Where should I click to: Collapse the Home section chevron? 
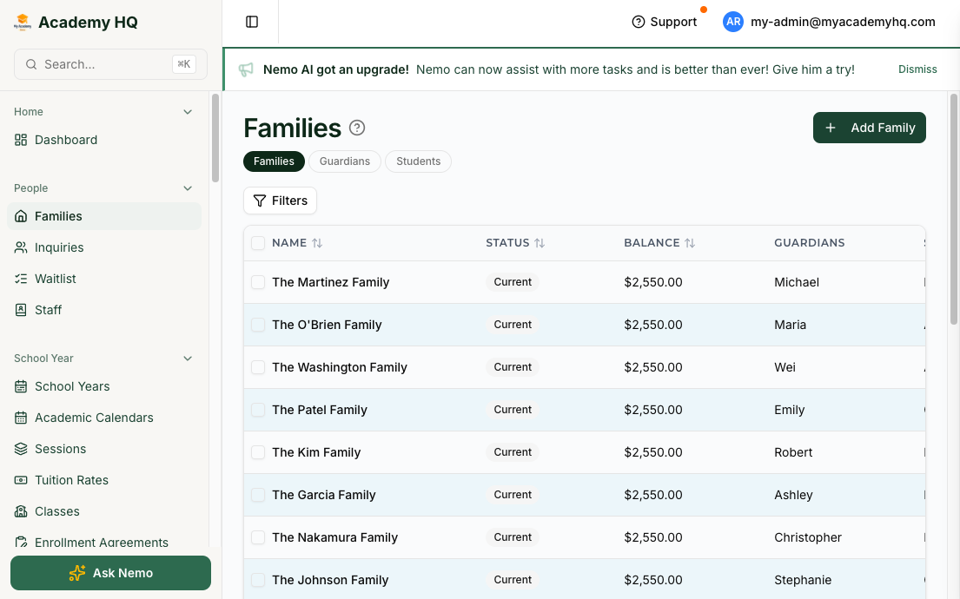(x=188, y=112)
